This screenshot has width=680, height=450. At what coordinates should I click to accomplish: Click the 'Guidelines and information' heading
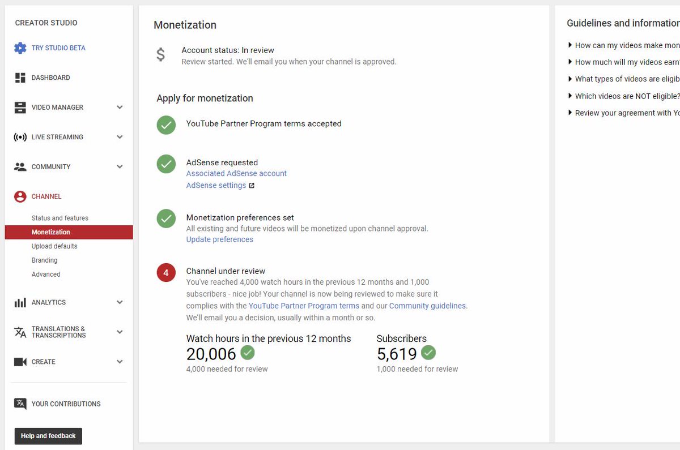(623, 23)
